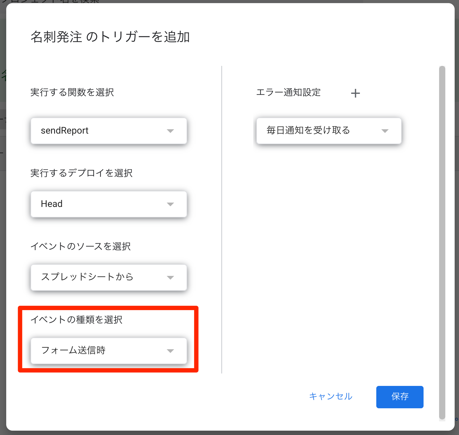This screenshot has width=459, height=435.
Task: Open the 実行するデプロイを選択 dropdown
Action: pyautogui.click(x=109, y=204)
